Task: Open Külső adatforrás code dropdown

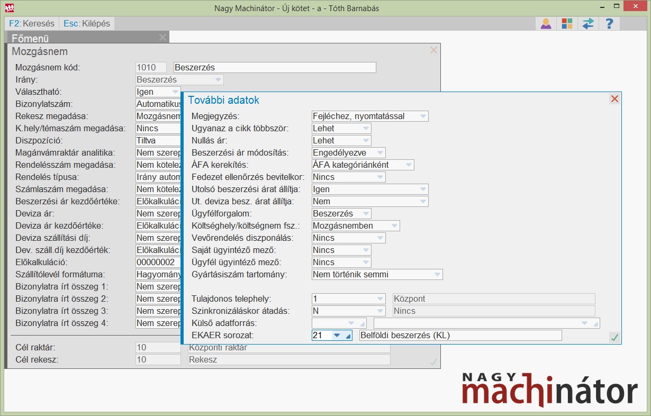Action: 350,323
